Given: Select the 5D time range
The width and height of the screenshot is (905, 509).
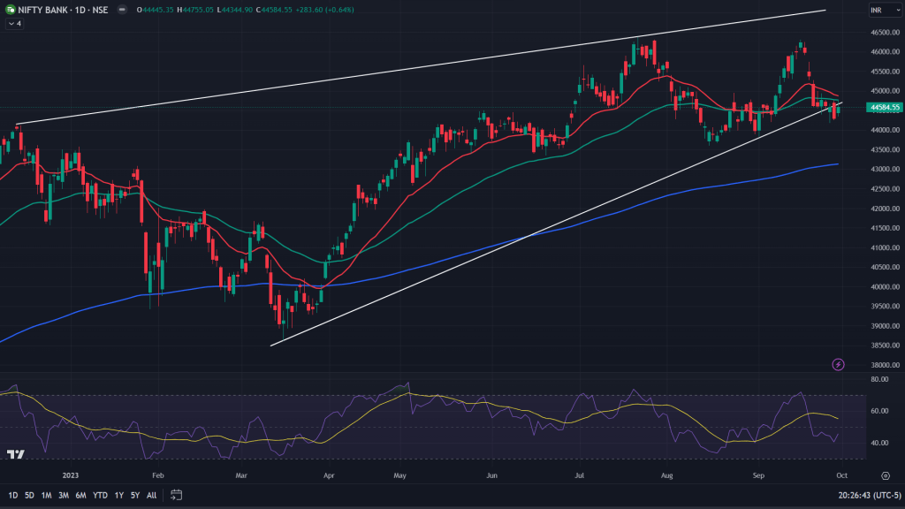Looking at the screenshot, I should click(x=30, y=495).
